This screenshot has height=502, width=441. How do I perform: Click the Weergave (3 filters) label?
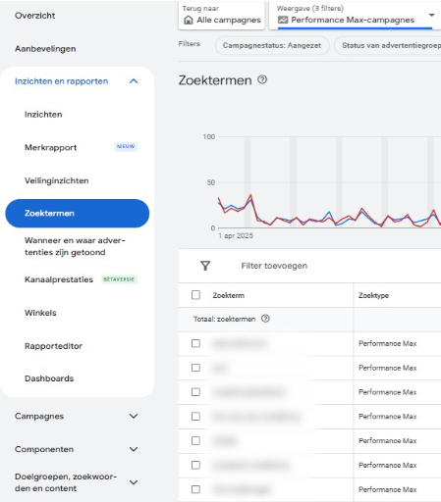click(310, 9)
